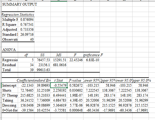Screen dimensions: 155x120
Task: Click the MS column header
Action: click(x=59, y=55)
